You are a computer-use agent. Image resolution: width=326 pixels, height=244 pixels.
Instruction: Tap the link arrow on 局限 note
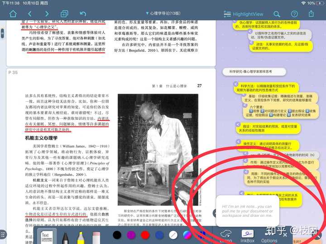tap(246, 172)
